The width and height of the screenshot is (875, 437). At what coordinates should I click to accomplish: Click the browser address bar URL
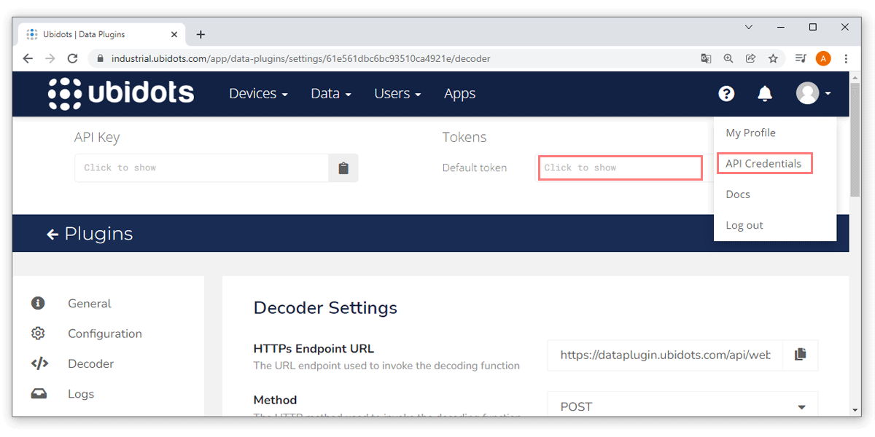tap(300, 59)
